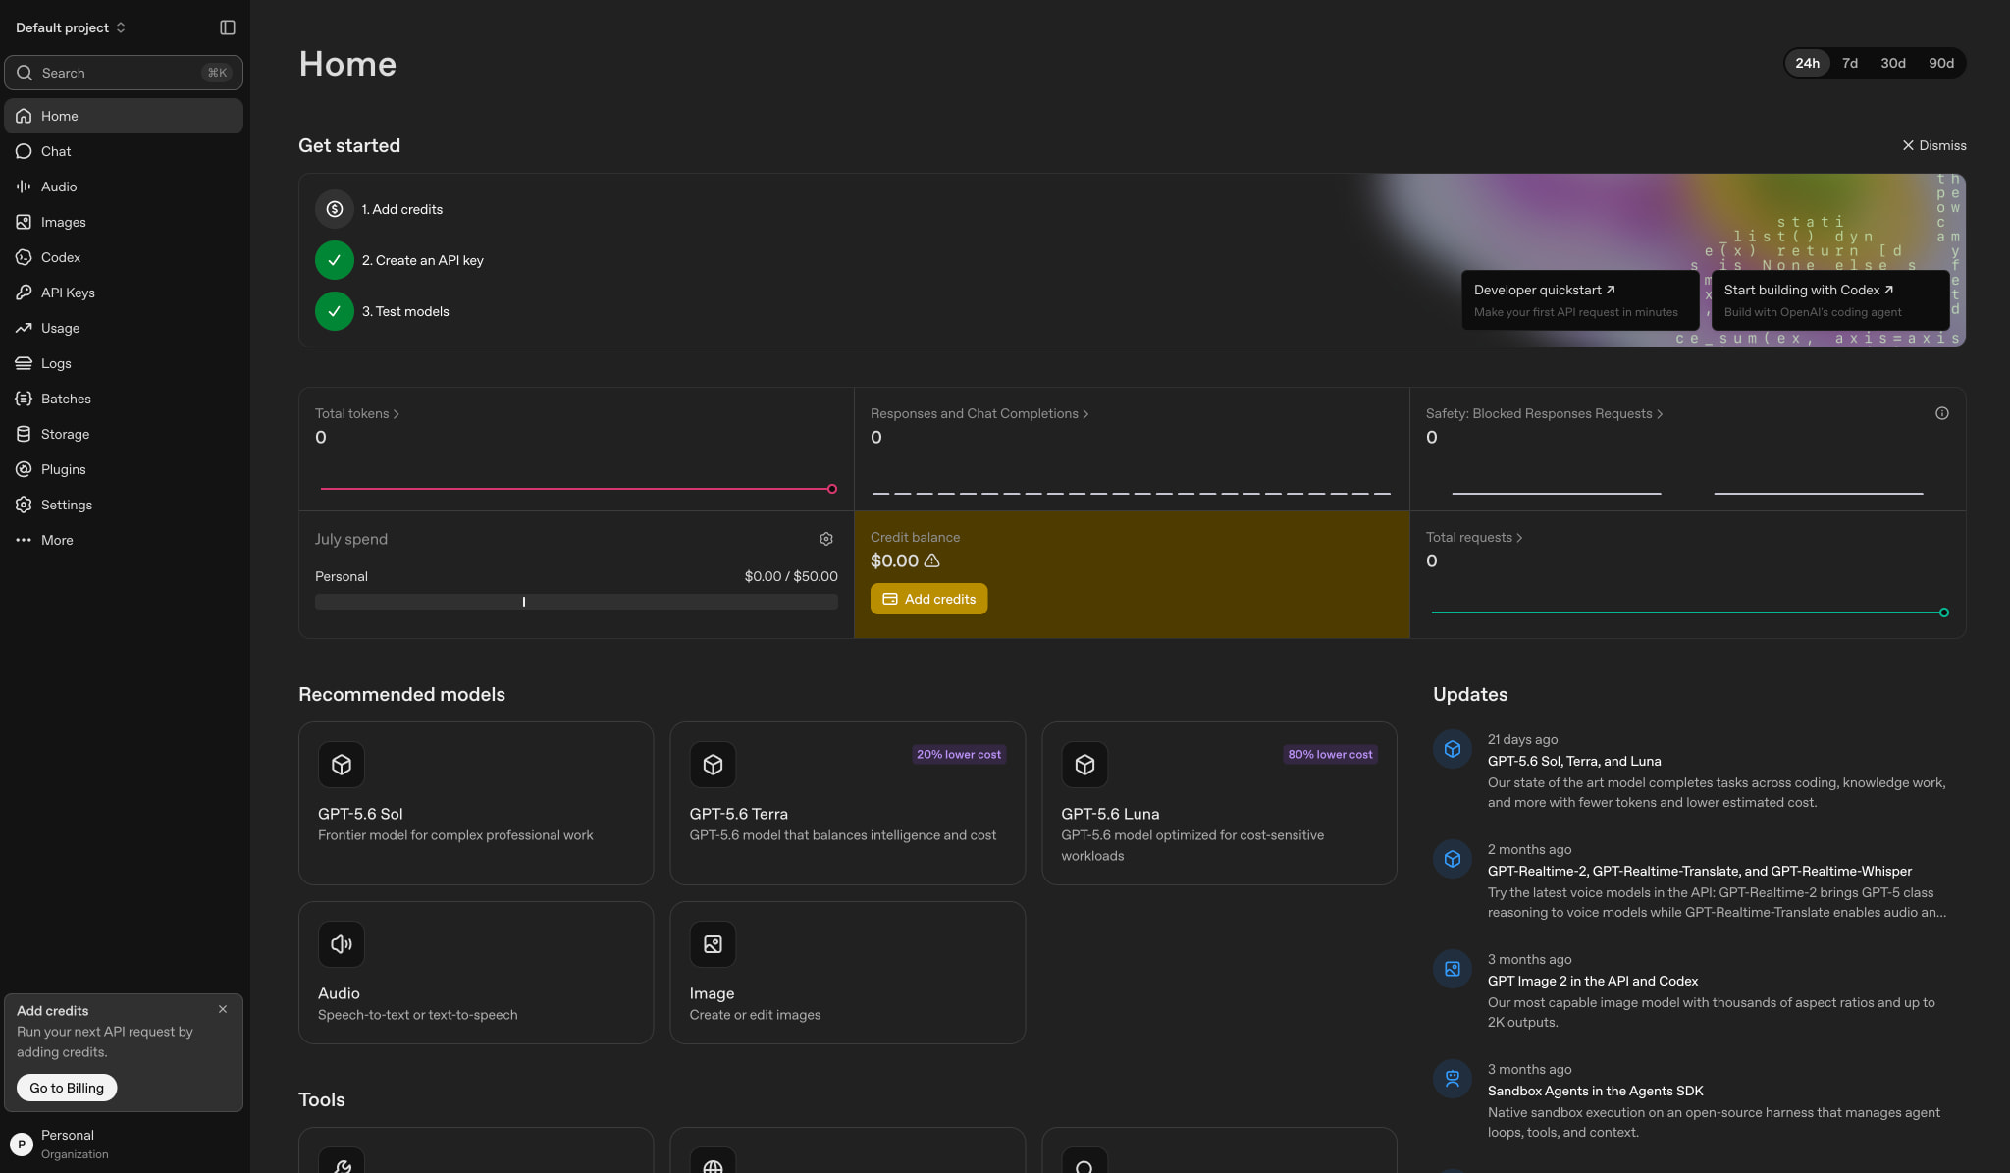This screenshot has height=1173, width=2010.
Task: Click the Search field
Action: coord(124,73)
